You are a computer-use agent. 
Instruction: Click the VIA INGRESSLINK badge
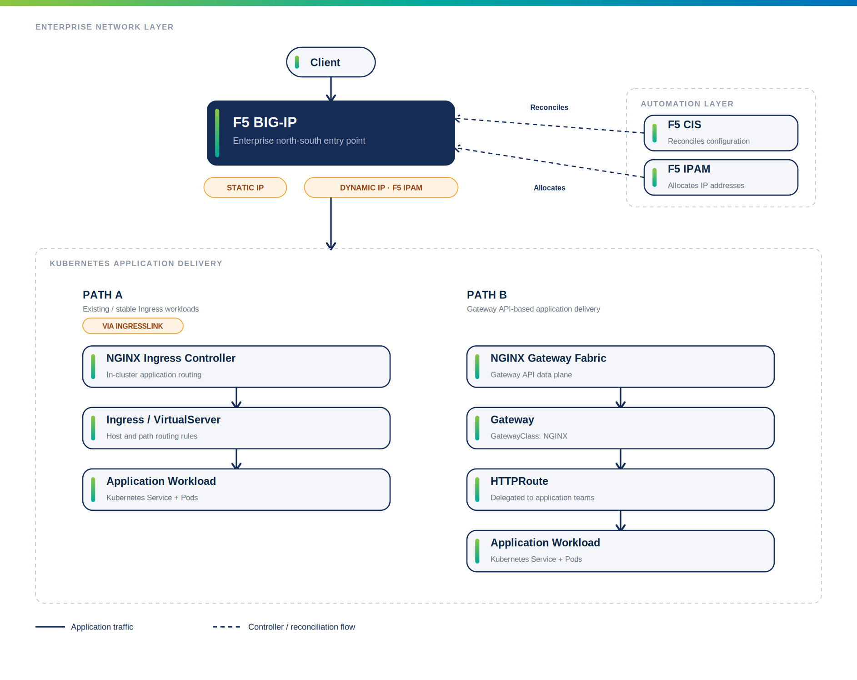(133, 326)
